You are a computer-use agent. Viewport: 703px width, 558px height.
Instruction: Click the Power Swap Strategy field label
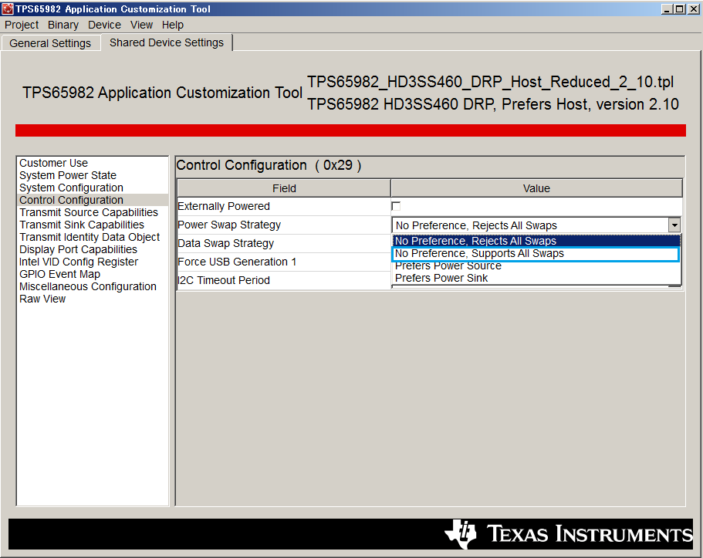229,225
